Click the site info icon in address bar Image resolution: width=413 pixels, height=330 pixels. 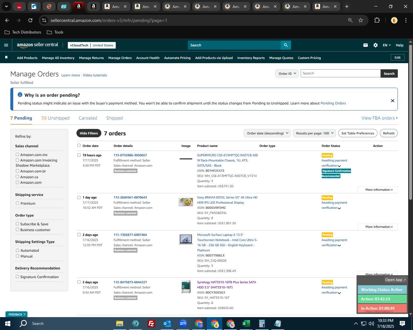(44, 20)
